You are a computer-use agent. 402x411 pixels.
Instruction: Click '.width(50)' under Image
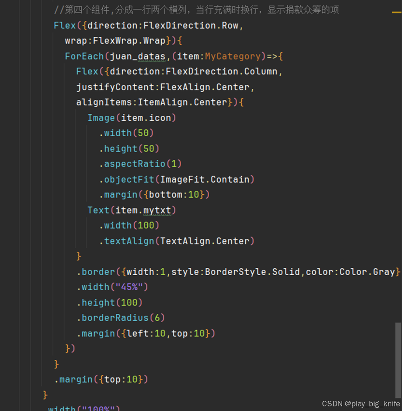126,133
